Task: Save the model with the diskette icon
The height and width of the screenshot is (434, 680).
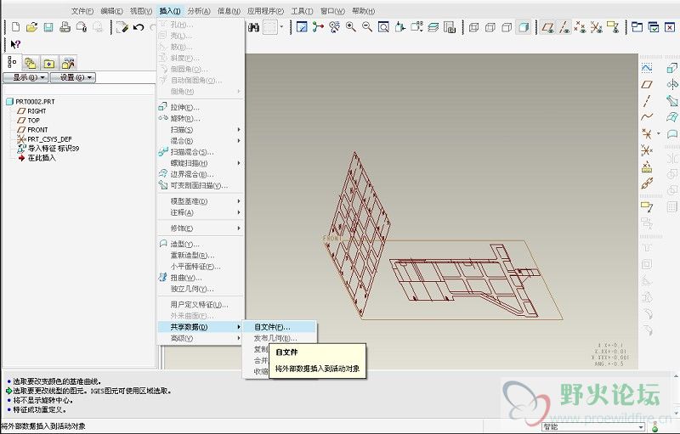Action: coord(48,27)
